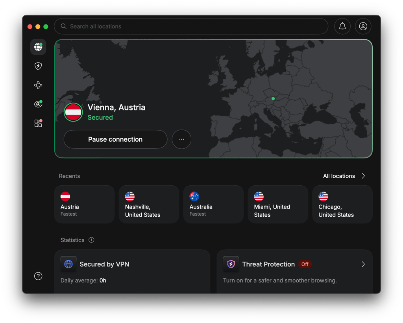
Task: Click the Vienna, Austria location title
Action: (116, 107)
